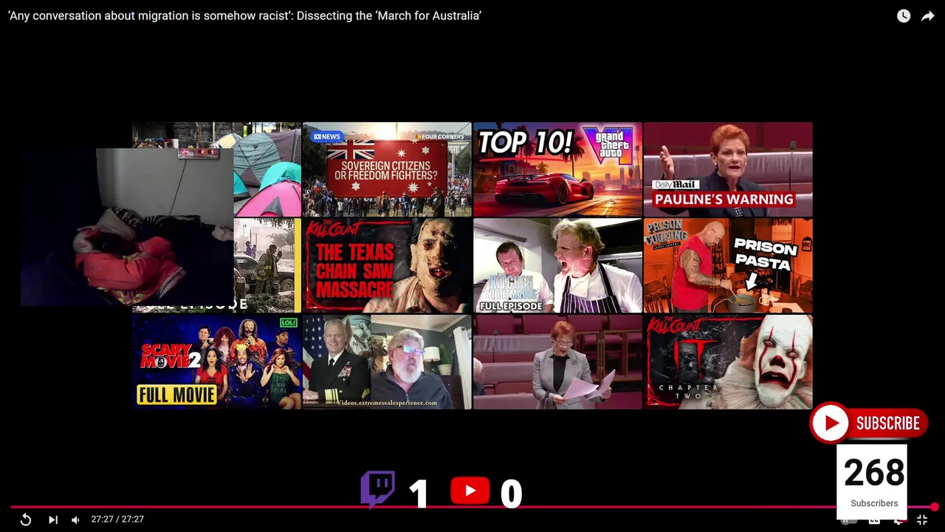Click the YouTube logo beside the 0
The height and width of the screenshot is (532, 945).
point(470,491)
